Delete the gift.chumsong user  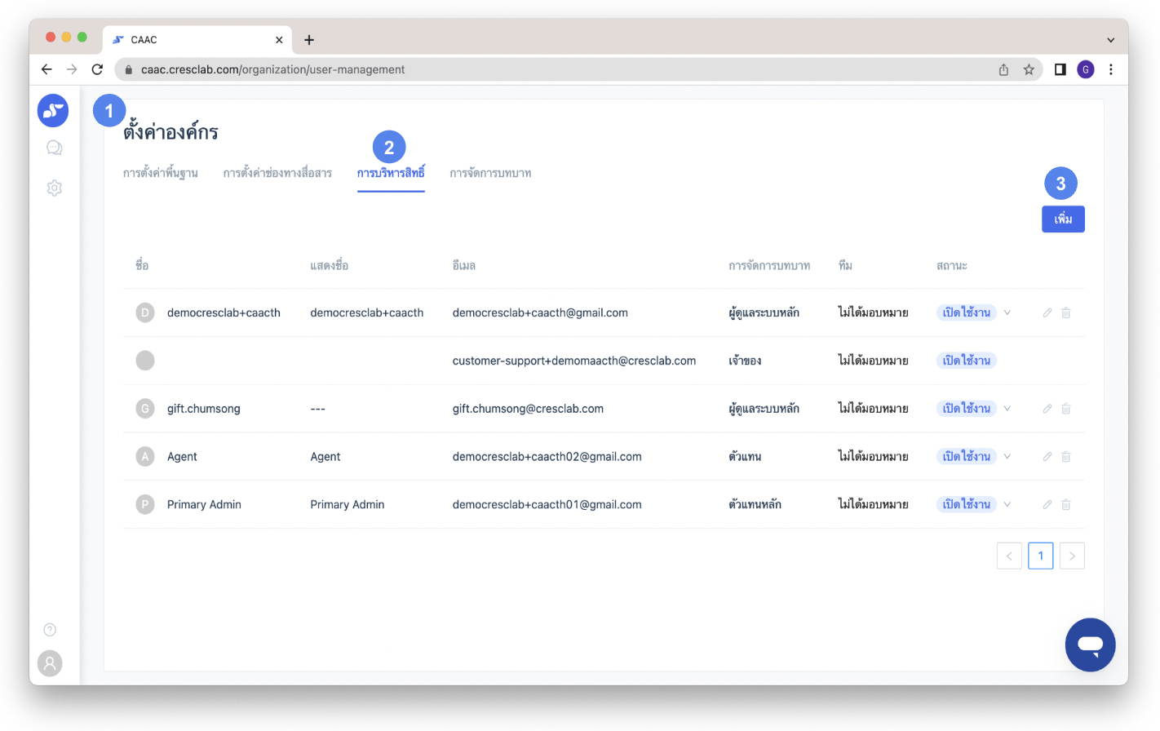tap(1066, 409)
